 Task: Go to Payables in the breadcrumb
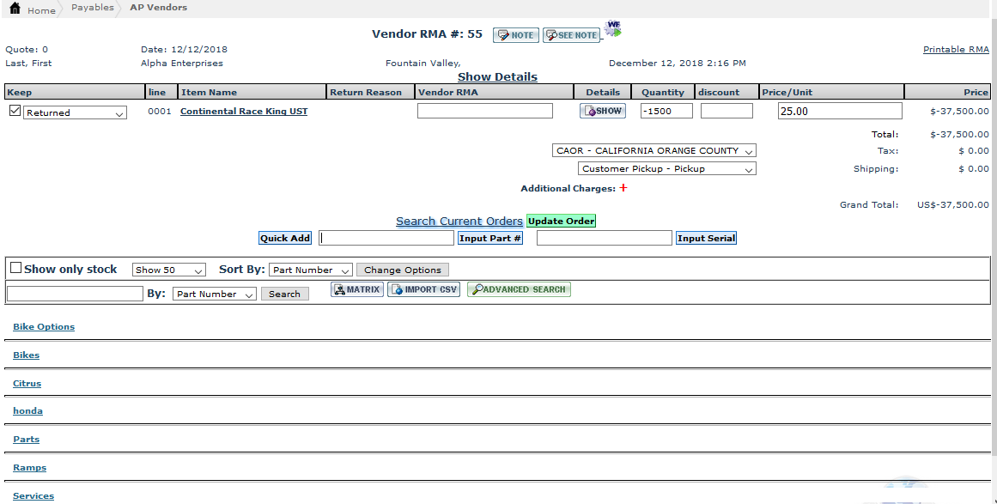tap(92, 8)
